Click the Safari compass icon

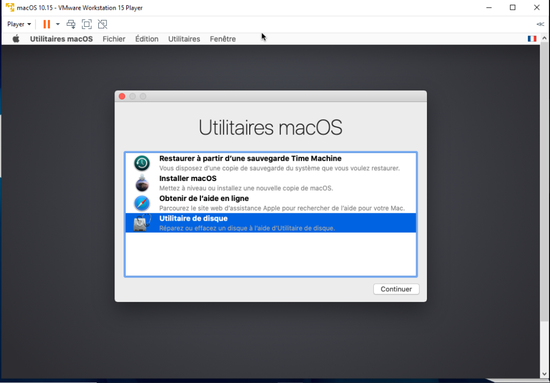(142, 203)
